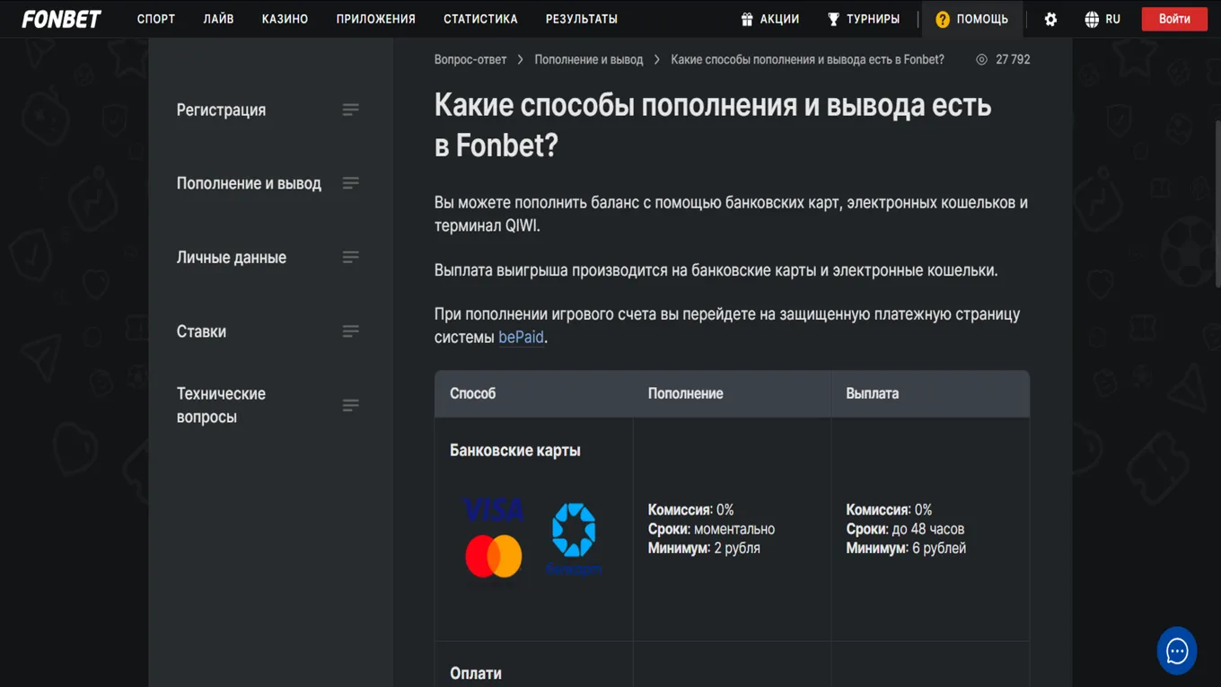
Task: Open the Казино menu
Action: pyautogui.click(x=285, y=19)
